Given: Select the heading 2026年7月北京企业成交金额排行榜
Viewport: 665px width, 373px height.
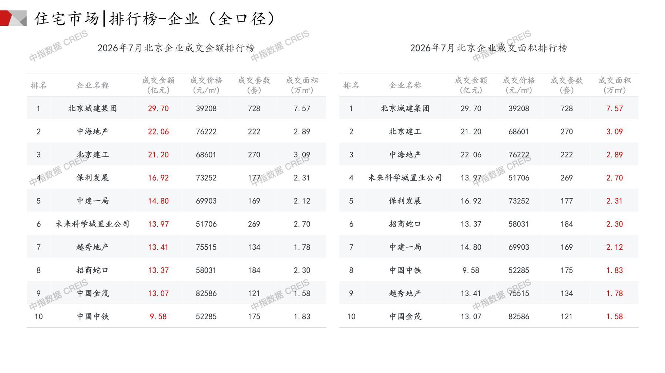Looking at the screenshot, I should pyautogui.click(x=176, y=48).
